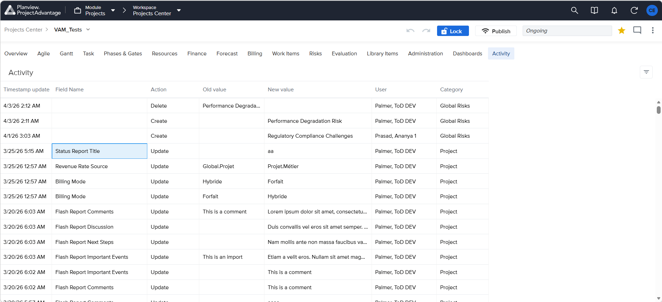Toggle the favorite star icon
The height and width of the screenshot is (302, 662).
[621, 30]
